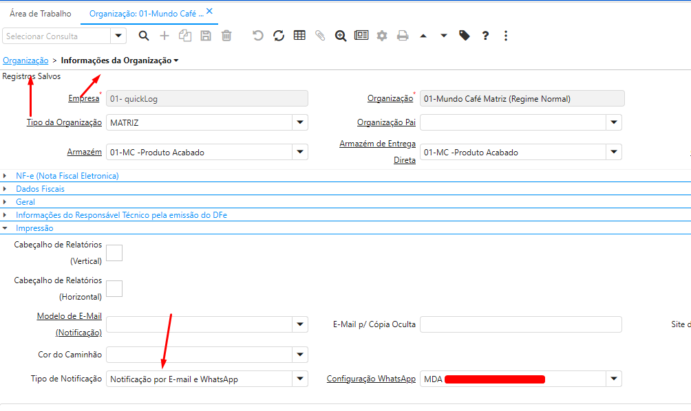Collapse the Impressão section
The width and height of the screenshot is (691, 411).
pos(34,228)
